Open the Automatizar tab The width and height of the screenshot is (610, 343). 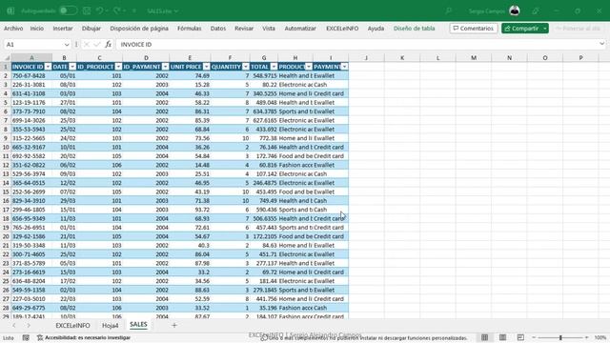(x=300, y=29)
